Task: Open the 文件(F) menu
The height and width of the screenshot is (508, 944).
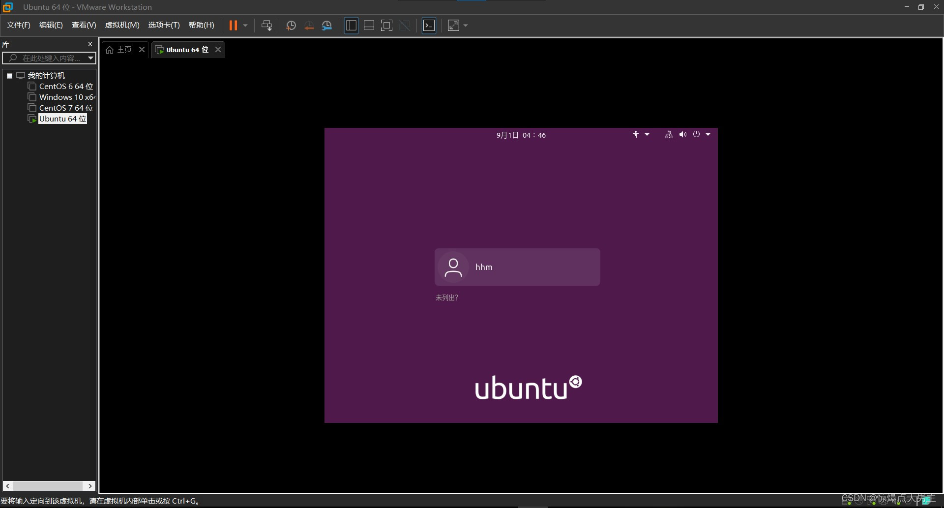Action: (x=19, y=25)
